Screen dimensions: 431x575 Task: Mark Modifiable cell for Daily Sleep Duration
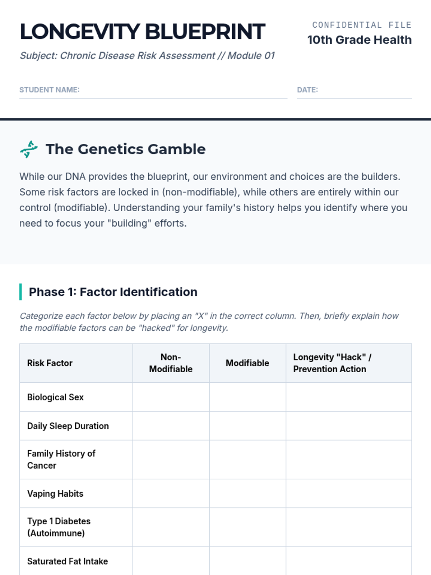(x=247, y=426)
